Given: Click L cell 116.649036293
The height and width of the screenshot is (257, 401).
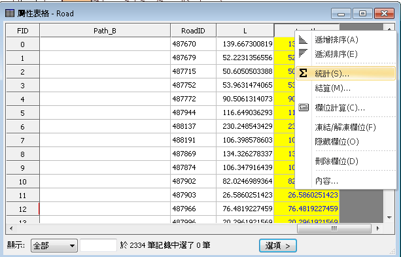Looking at the screenshot, I should coord(245,112).
